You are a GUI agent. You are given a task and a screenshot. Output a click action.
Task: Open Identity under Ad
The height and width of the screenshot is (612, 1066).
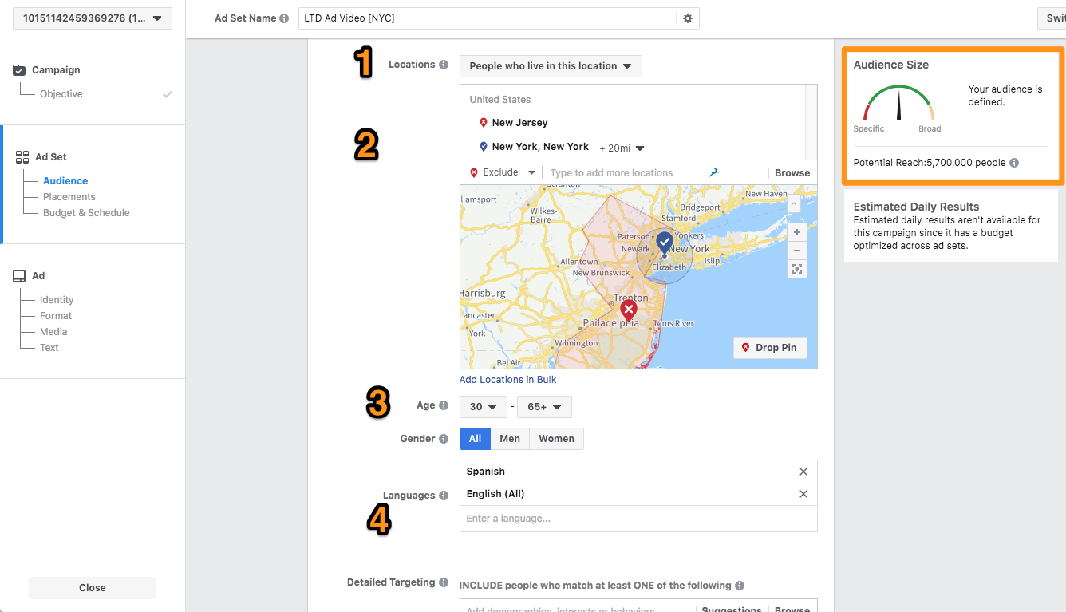pyautogui.click(x=57, y=300)
